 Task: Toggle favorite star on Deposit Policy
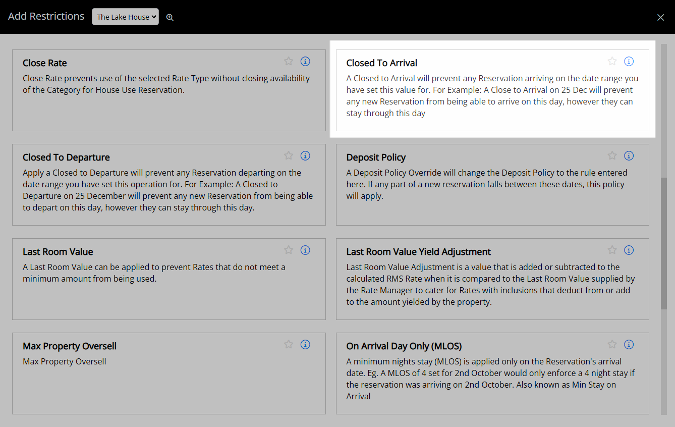tap(612, 155)
